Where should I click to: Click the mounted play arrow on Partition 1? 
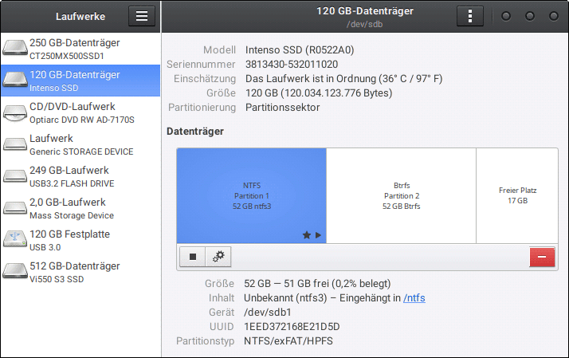[x=318, y=235]
